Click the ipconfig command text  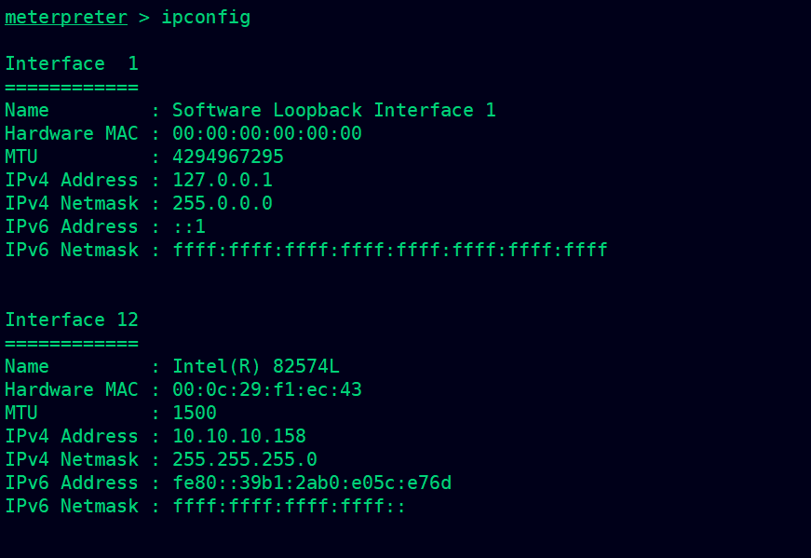click(x=206, y=18)
